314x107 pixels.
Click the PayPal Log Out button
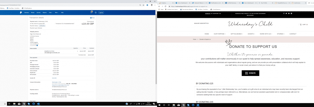coord(101,12)
